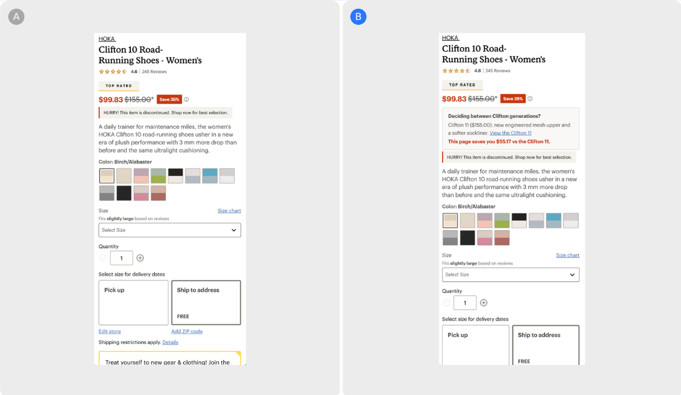Viewport: 681px width, 395px height.
Task: Select the Birch/Alabaster swatch in panel B
Action: point(450,220)
